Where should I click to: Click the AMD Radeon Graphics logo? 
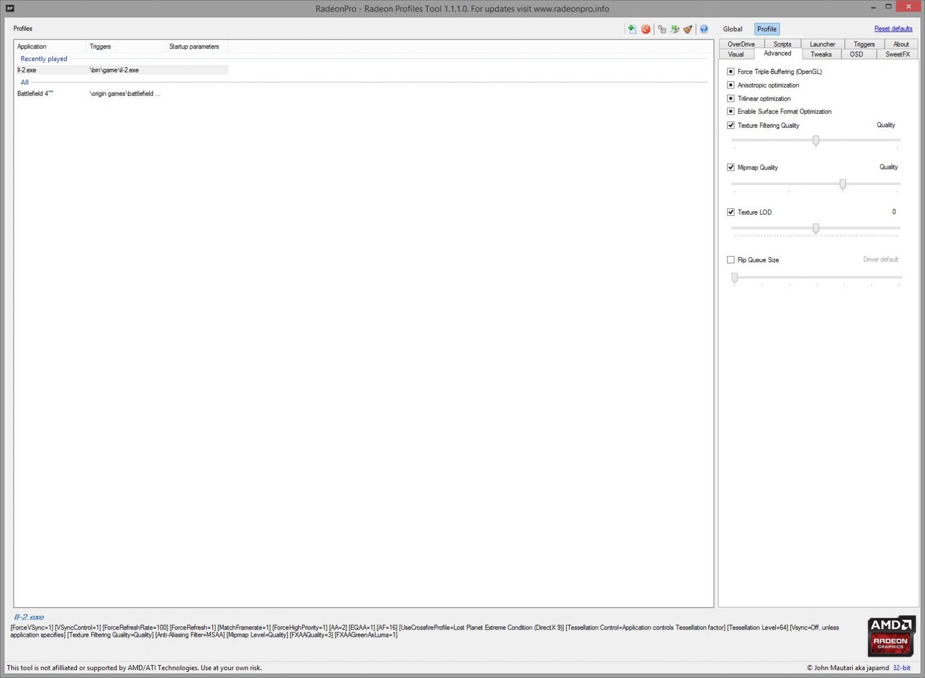(x=891, y=636)
